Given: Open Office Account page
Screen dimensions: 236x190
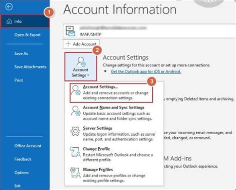Looking at the screenshot, I should click(28, 146).
